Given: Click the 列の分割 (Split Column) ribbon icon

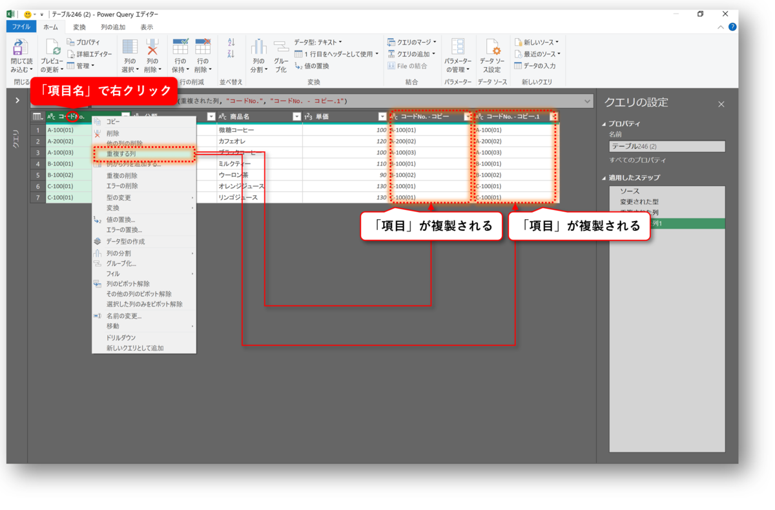Looking at the screenshot, I should 258,47.
